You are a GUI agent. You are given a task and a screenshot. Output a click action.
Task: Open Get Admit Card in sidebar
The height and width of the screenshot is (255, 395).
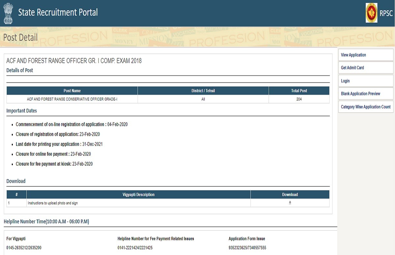(352, 68)
